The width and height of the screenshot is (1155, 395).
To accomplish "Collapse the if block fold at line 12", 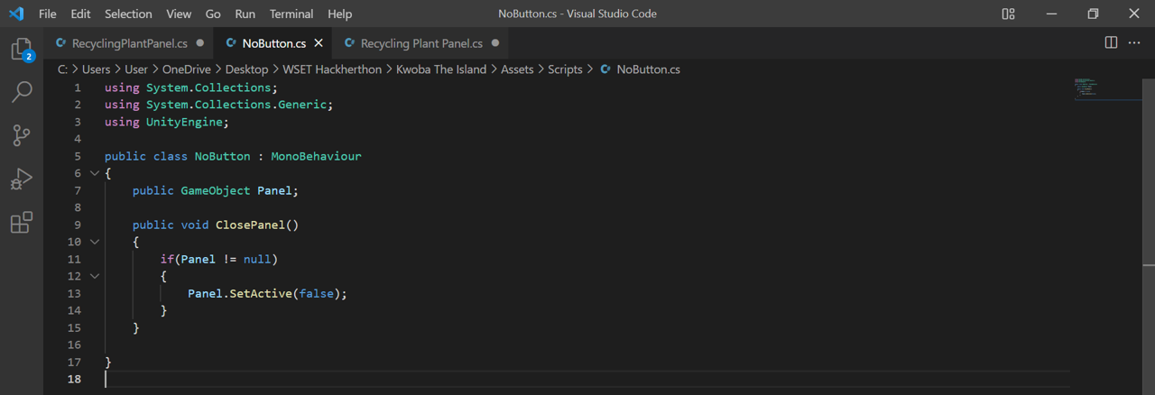I will [95, 276].
